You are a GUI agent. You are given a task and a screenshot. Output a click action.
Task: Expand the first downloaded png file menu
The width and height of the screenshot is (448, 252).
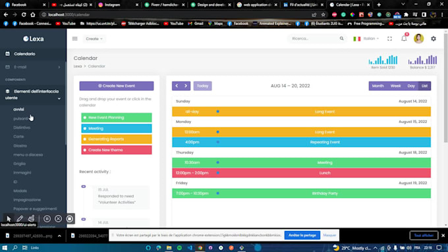(59, 236)
